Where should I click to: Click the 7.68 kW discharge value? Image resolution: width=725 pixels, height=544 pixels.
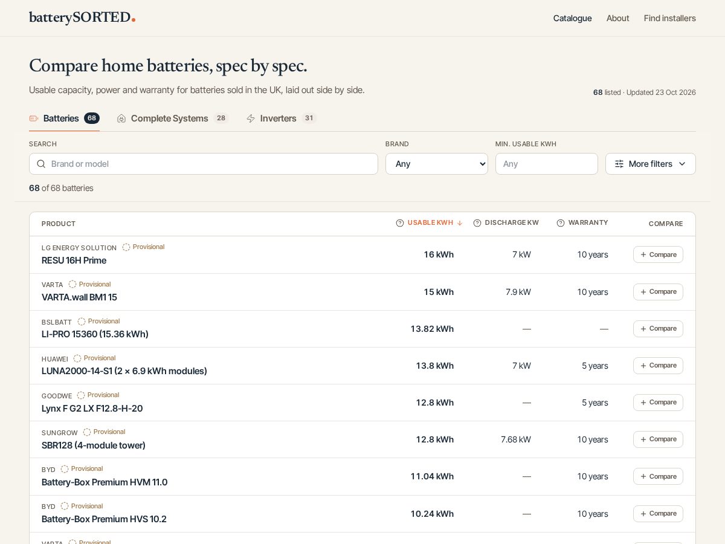pos(516,439)
